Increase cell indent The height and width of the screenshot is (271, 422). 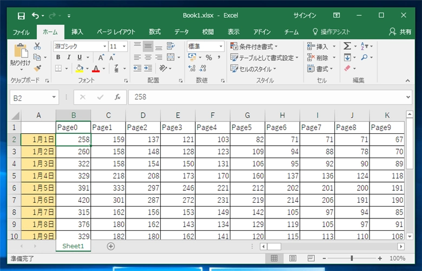[148, 68]
